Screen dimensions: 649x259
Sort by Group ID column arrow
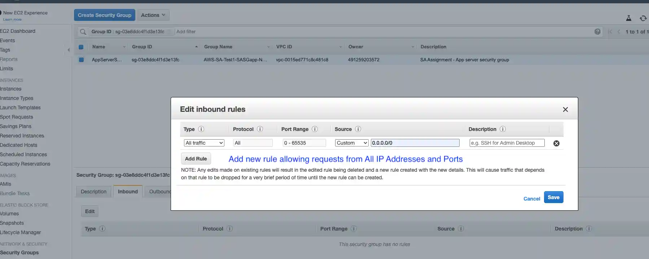pyautogui.click(x=196, y=47)
